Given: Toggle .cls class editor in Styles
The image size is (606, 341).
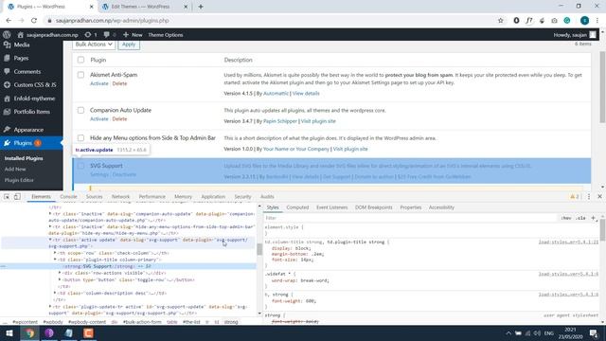Looking at the screenshot, I should coord(580,218).
